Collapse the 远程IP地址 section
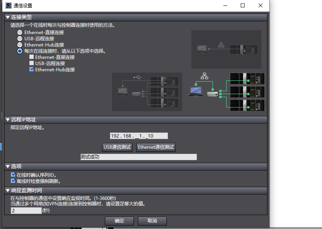 (x=8, y=120)
